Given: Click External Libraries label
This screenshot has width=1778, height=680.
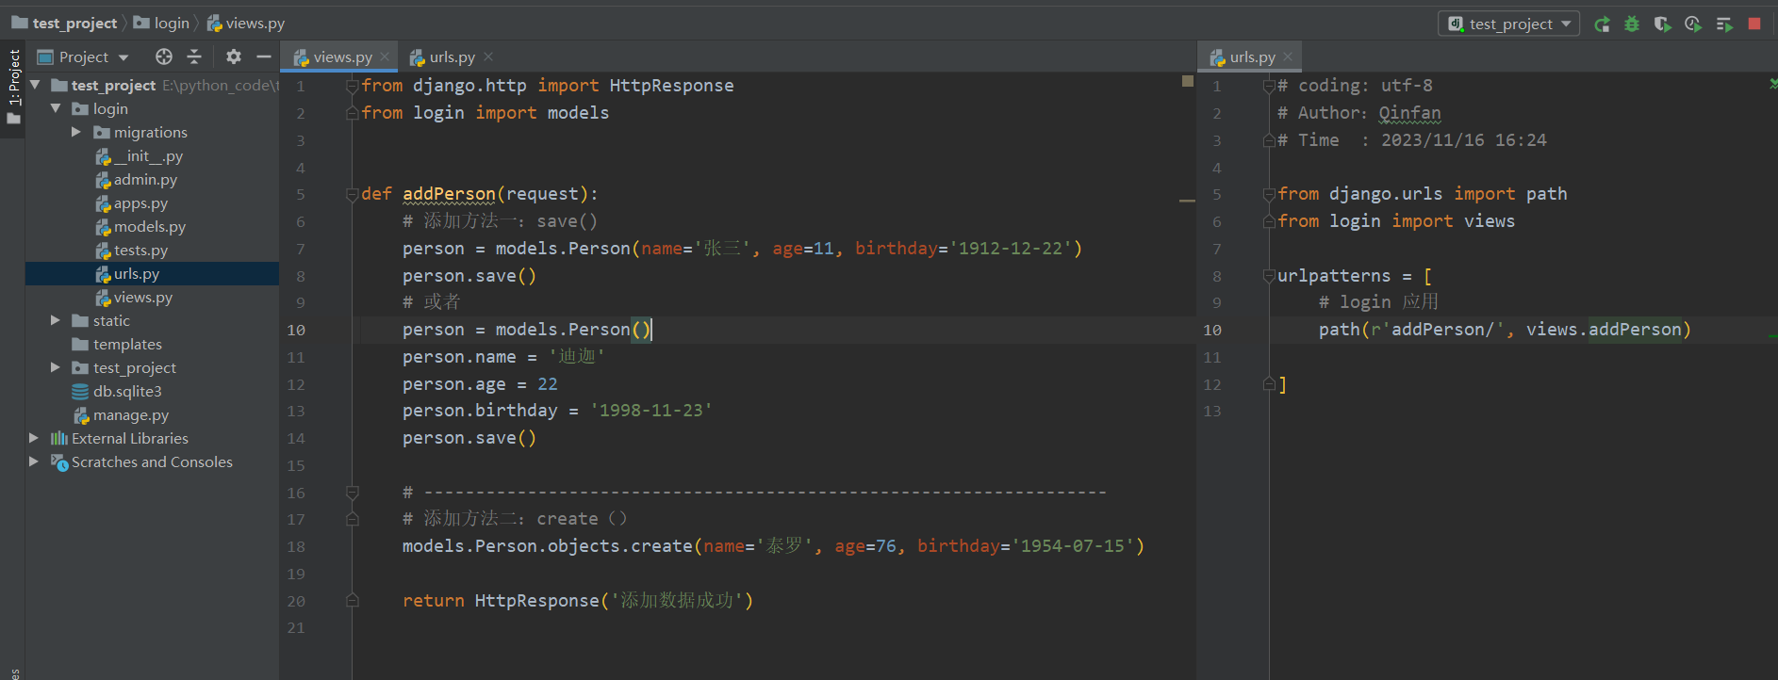Looking at the screenshot, I should (x=130, y=439).
